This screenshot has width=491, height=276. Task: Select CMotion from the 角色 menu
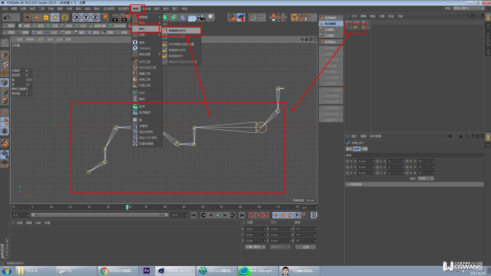click(x=145, y=48)
